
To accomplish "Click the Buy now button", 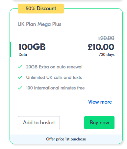I will click(x=99, y=123).
